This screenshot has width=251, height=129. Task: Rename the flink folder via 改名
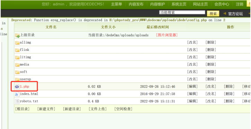click(x=192, y=50)
